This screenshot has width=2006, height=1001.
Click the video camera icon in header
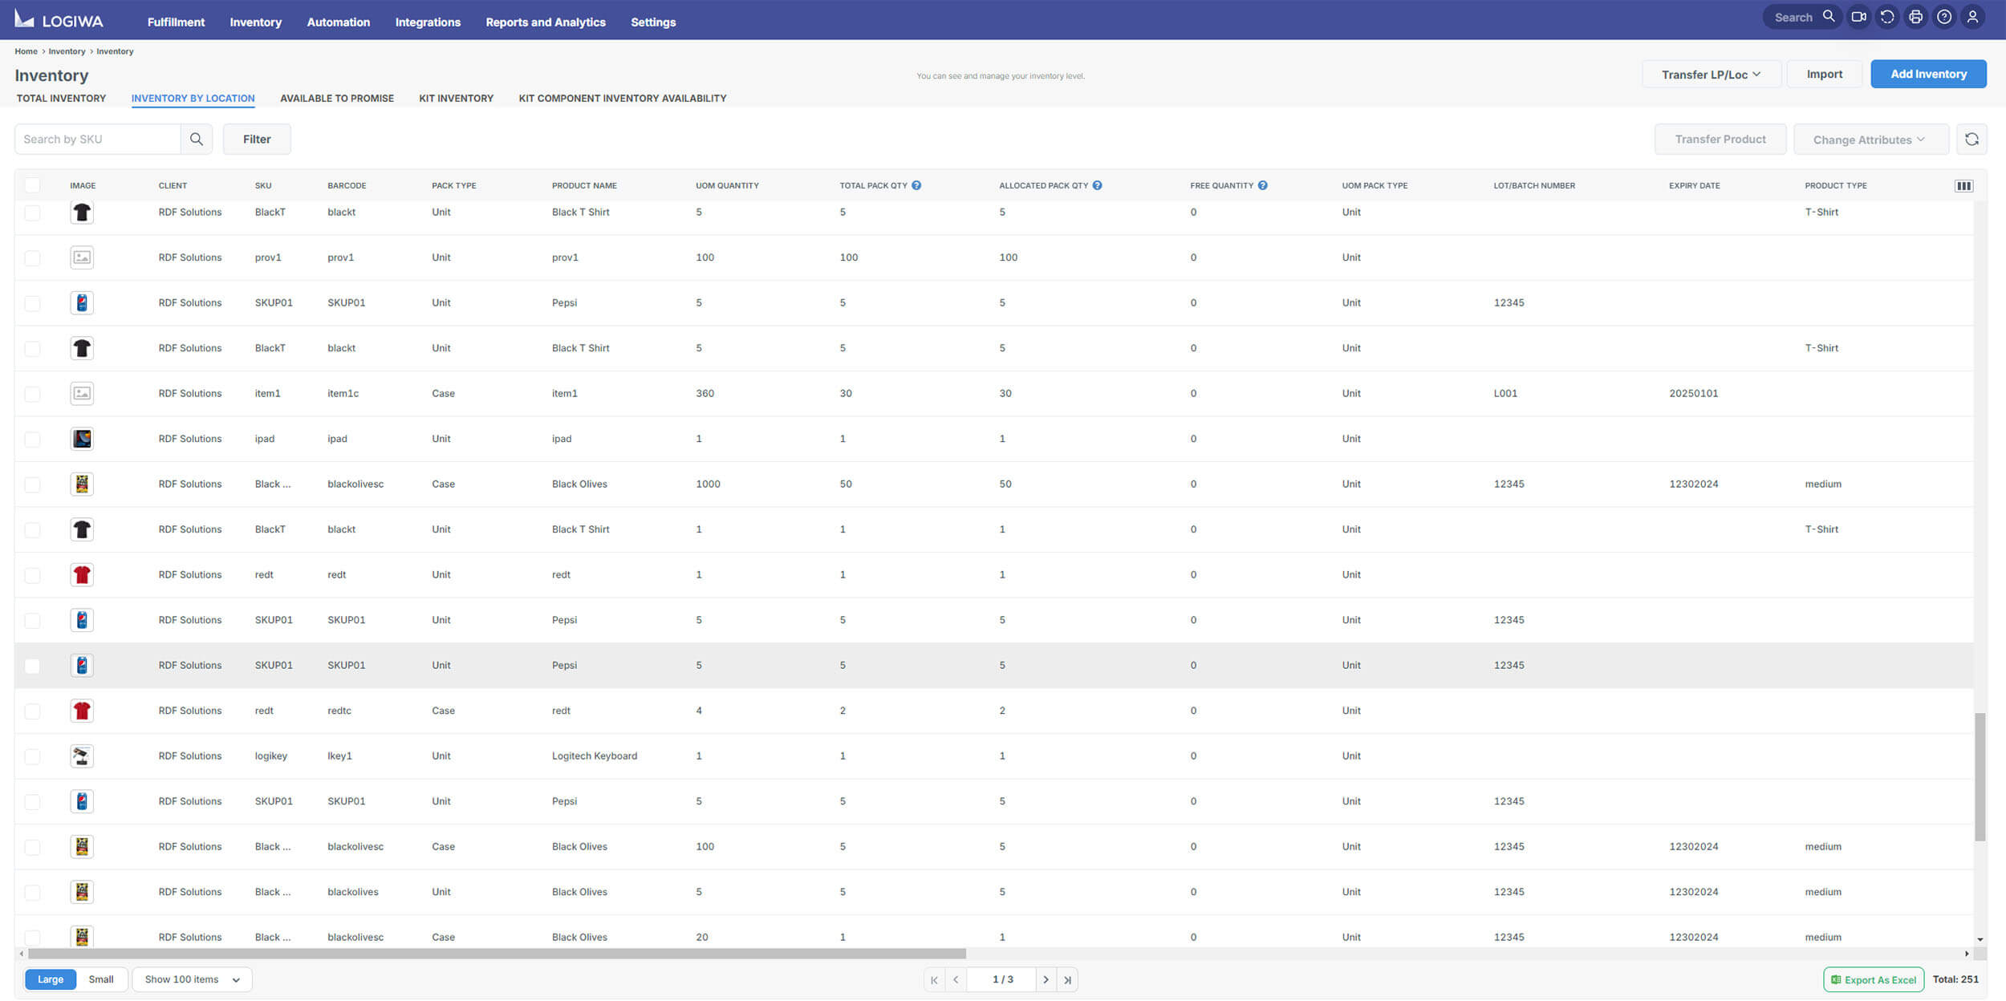pos(1858,17)
